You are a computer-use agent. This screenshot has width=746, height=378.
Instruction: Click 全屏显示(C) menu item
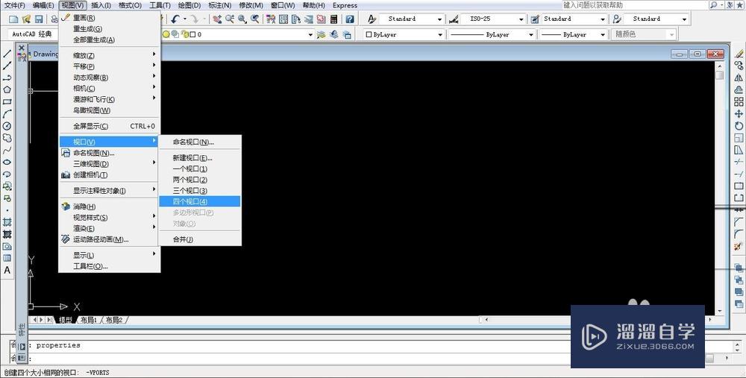(110, 126)
